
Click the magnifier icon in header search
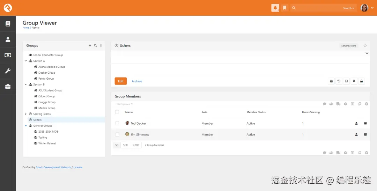294,8
